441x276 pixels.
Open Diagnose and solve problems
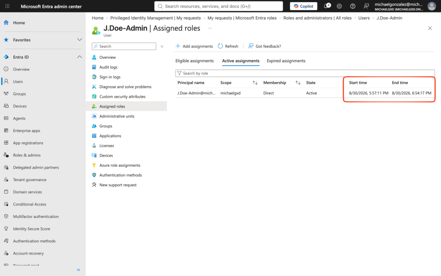125,87
